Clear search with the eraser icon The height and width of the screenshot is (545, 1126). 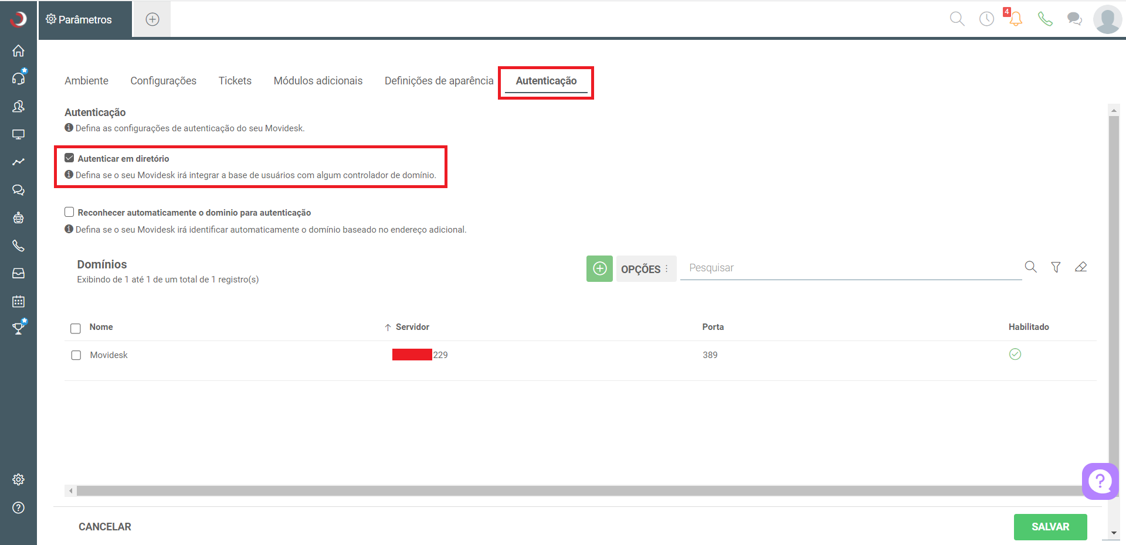(x=1081, y=267)
